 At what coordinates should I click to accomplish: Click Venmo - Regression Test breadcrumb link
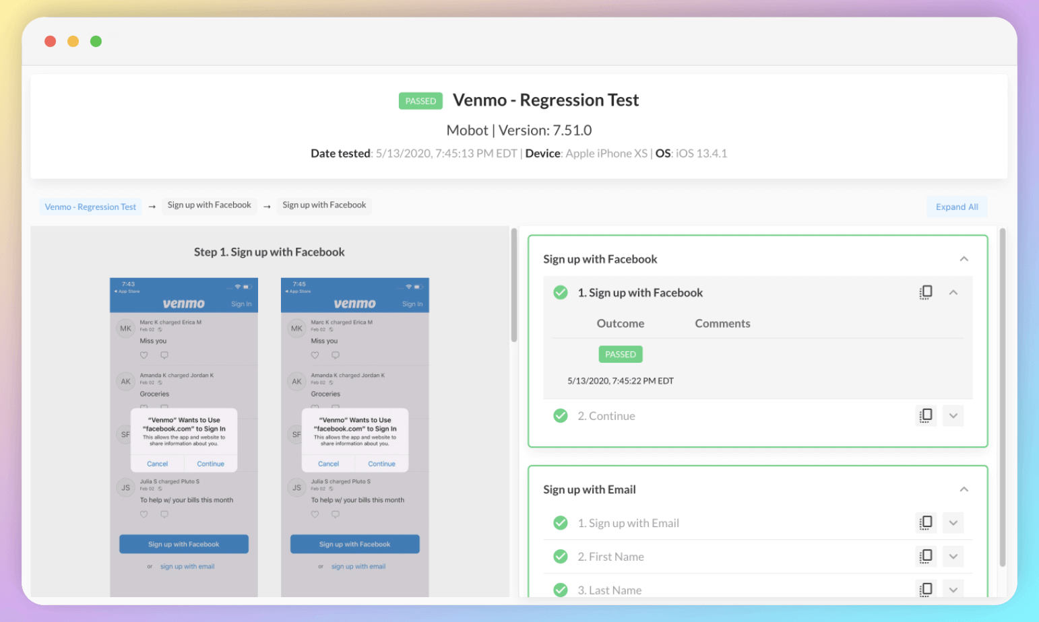[x=90, y=207]
